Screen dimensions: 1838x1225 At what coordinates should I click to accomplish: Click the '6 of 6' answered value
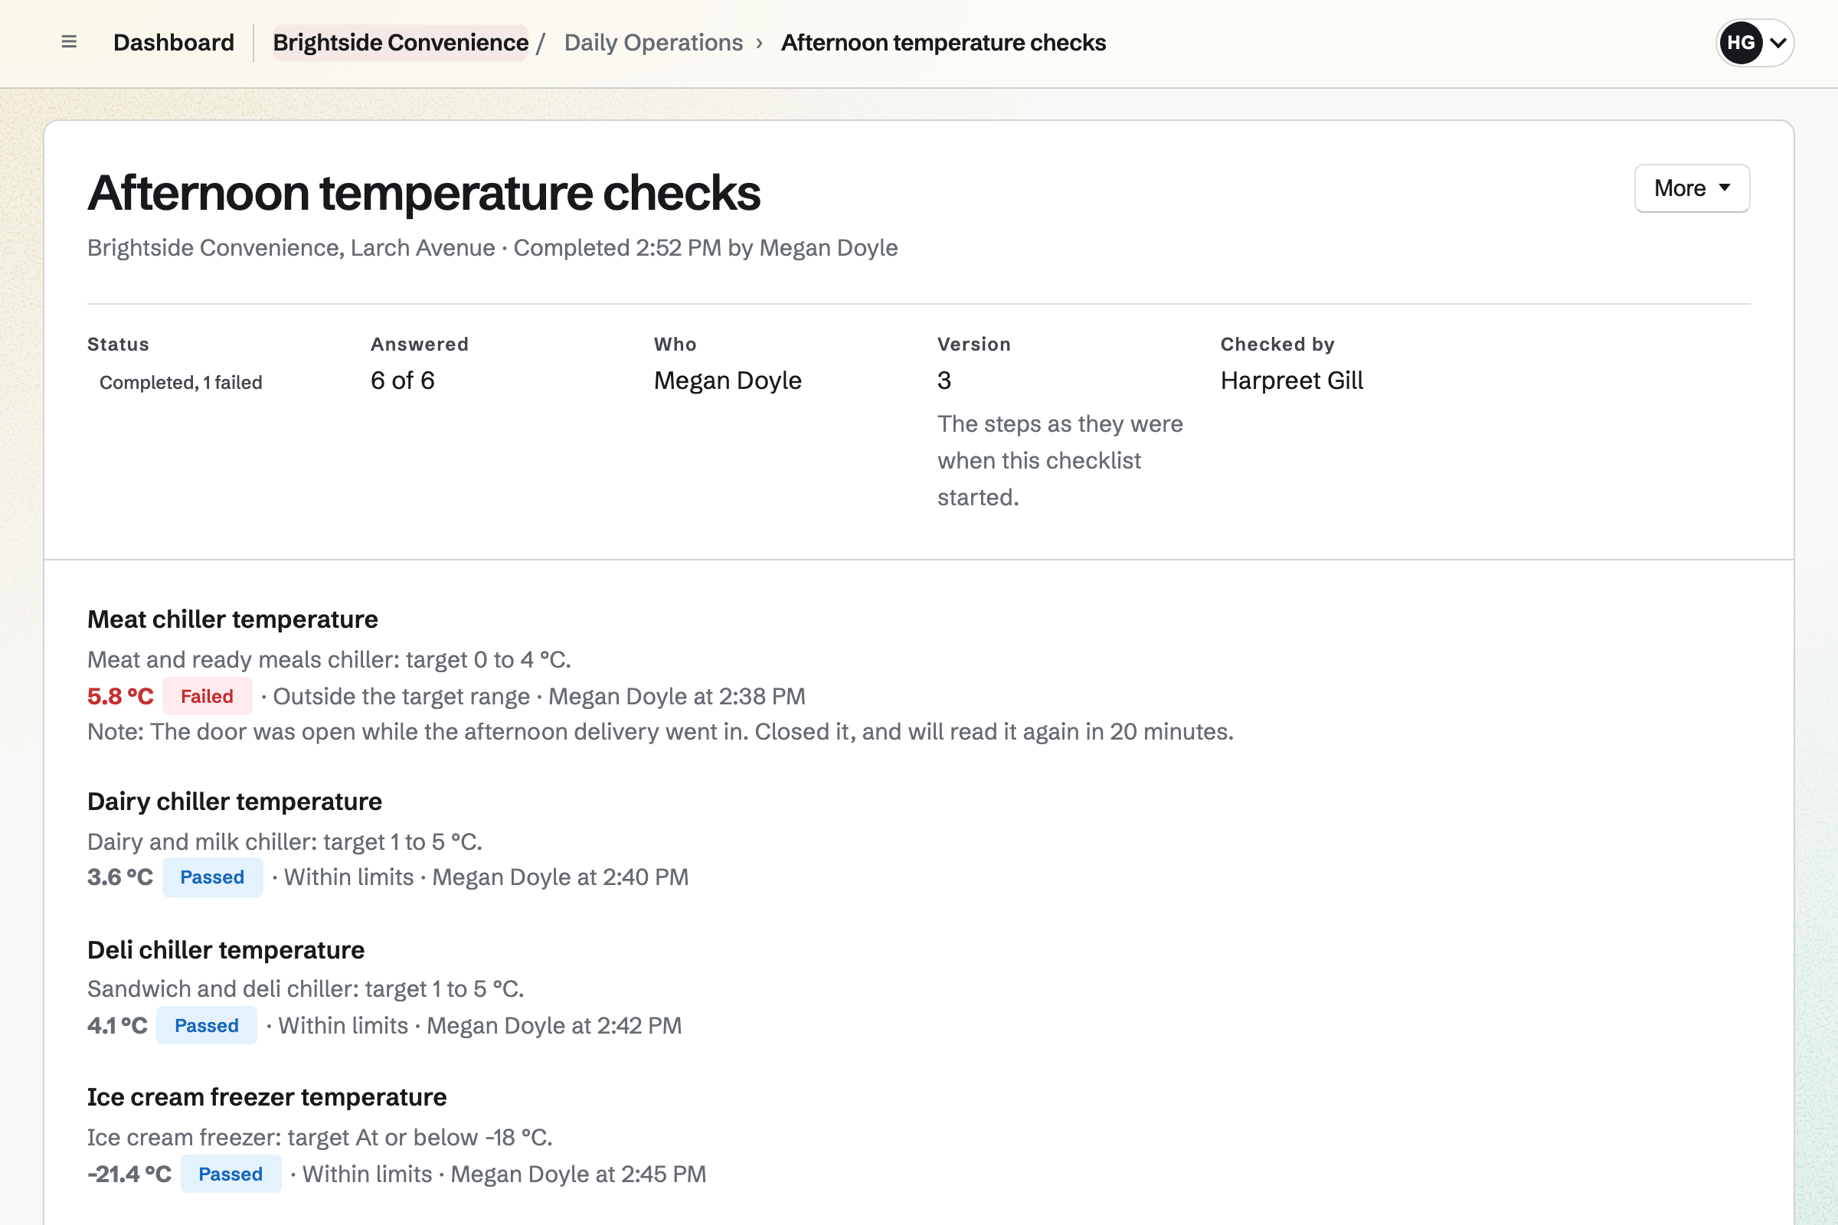403,381
